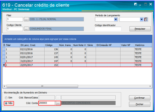Sort by Filial column header

13,45
